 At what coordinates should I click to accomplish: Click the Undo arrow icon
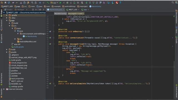tap(13, 2)
